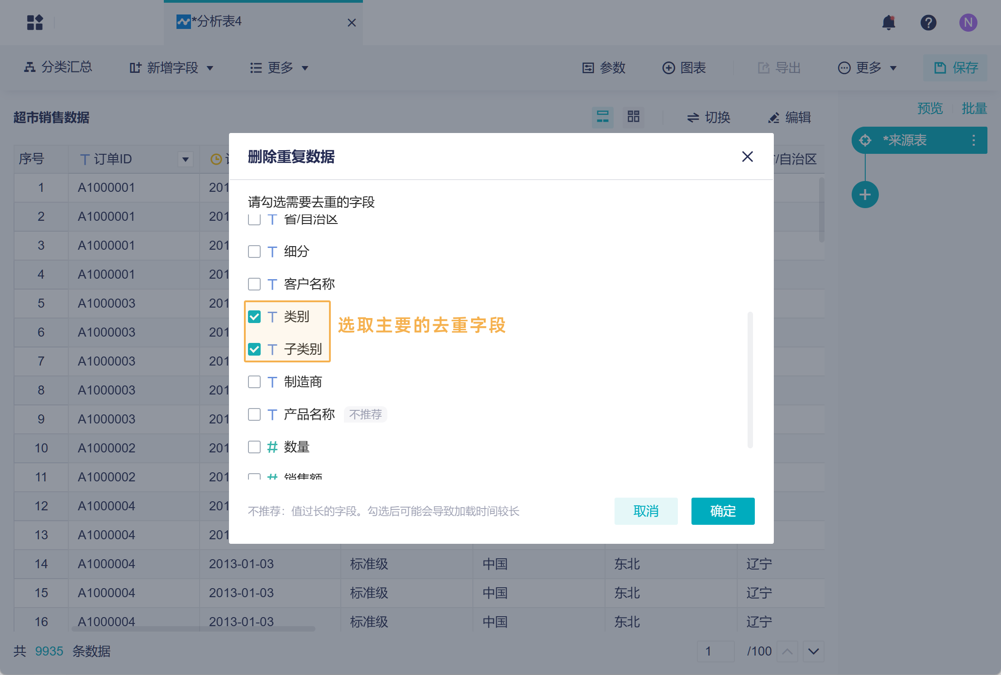1001x675 pixels.
Task: Expand the right toolbar 更多 dropdown
Action: [867, 68]
